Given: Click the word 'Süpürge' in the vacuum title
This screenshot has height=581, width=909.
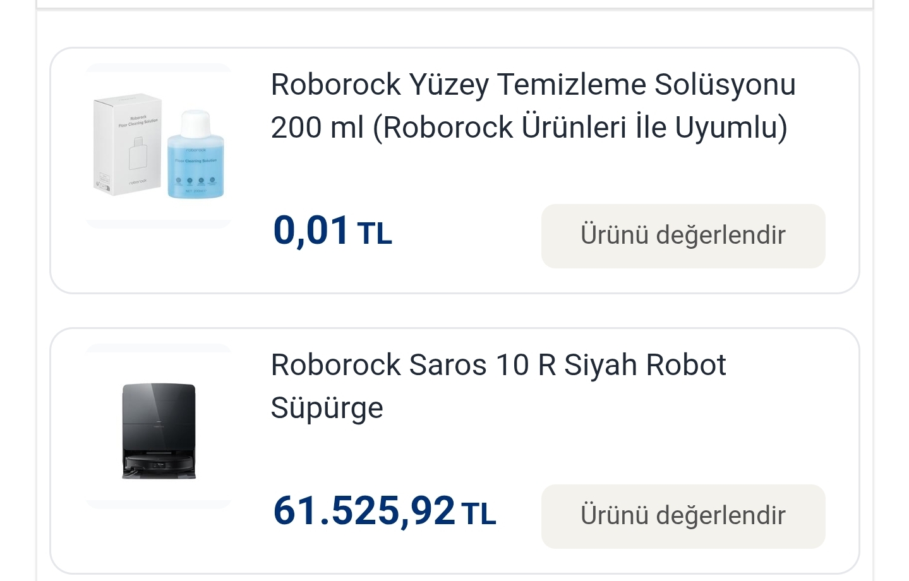Looking at the screenshot, I should point(327,408).
